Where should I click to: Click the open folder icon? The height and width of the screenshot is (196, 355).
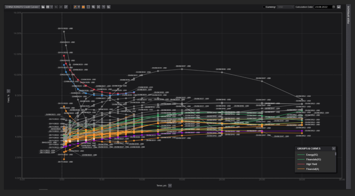43,7
